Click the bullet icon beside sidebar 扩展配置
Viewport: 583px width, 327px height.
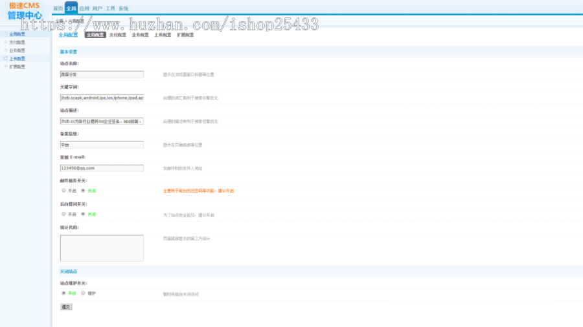pyautogui.click(x=6, y=67)
